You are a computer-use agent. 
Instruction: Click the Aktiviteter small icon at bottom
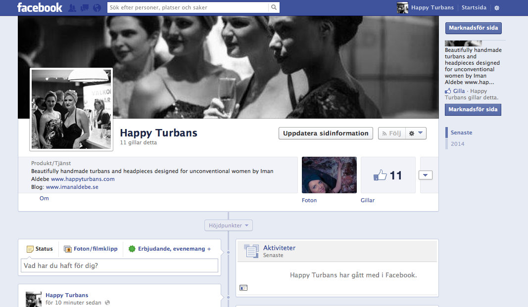click(x=243, y=288)
